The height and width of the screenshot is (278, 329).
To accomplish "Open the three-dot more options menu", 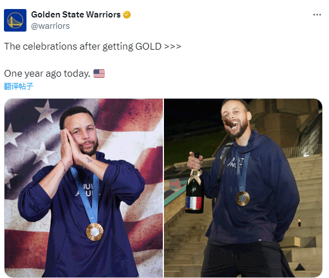I will (317, 15).
